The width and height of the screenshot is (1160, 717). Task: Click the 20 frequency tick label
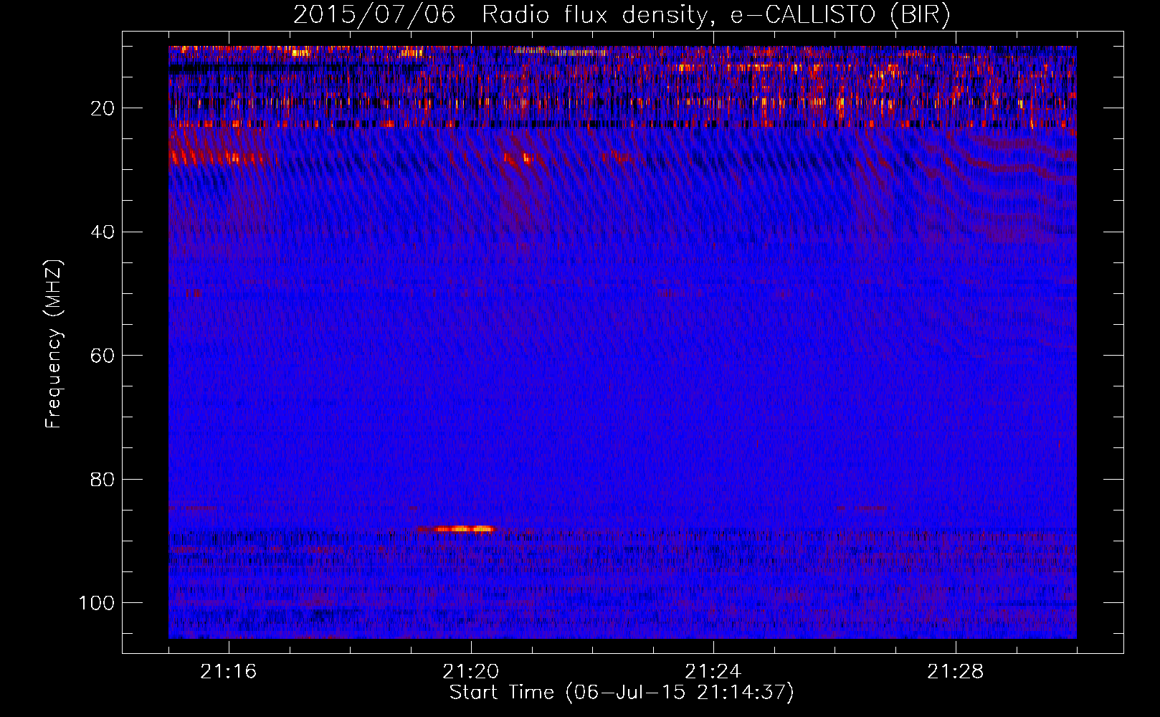click(x=103, y=108)
